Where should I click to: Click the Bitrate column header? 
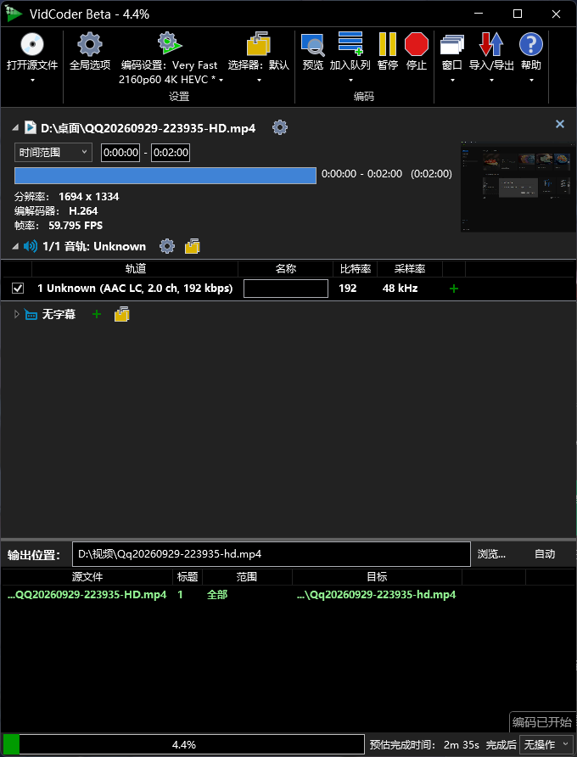pos(355,269)
